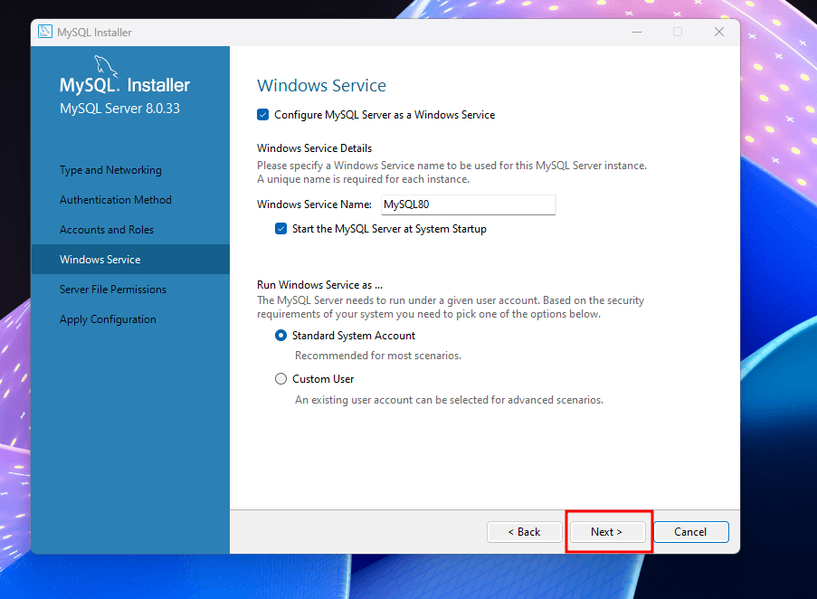Toggle Start the MySQL Server at System Startup

point(280,229)
